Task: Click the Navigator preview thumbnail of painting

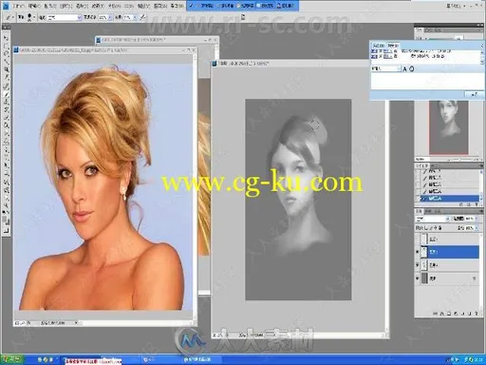Action: tap(449, 127)
